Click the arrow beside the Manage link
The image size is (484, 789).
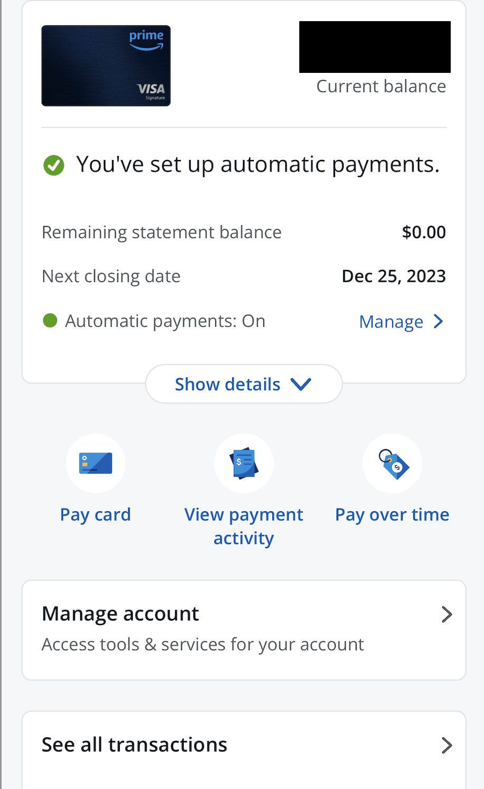click(439, 321)
